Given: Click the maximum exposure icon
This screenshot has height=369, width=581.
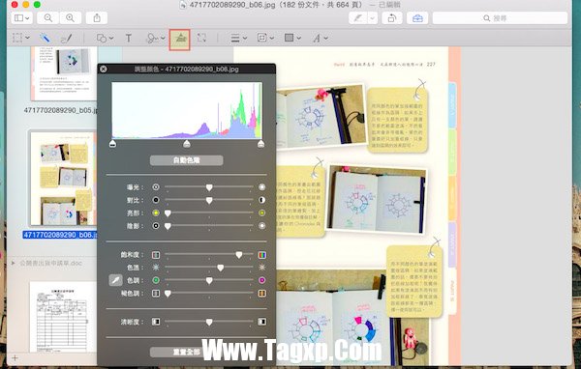Looking at the screenshot, I should click(x=262, y=187).
